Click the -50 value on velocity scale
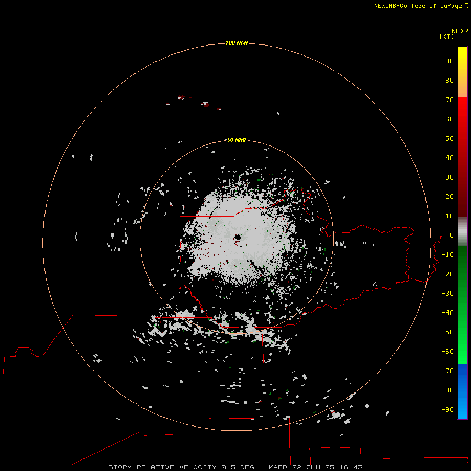Image resolution: width=471 pixels, height=471 pixels. point(447,332)
